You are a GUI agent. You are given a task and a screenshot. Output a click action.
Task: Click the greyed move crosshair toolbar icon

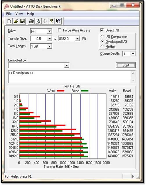pos(45,21)
